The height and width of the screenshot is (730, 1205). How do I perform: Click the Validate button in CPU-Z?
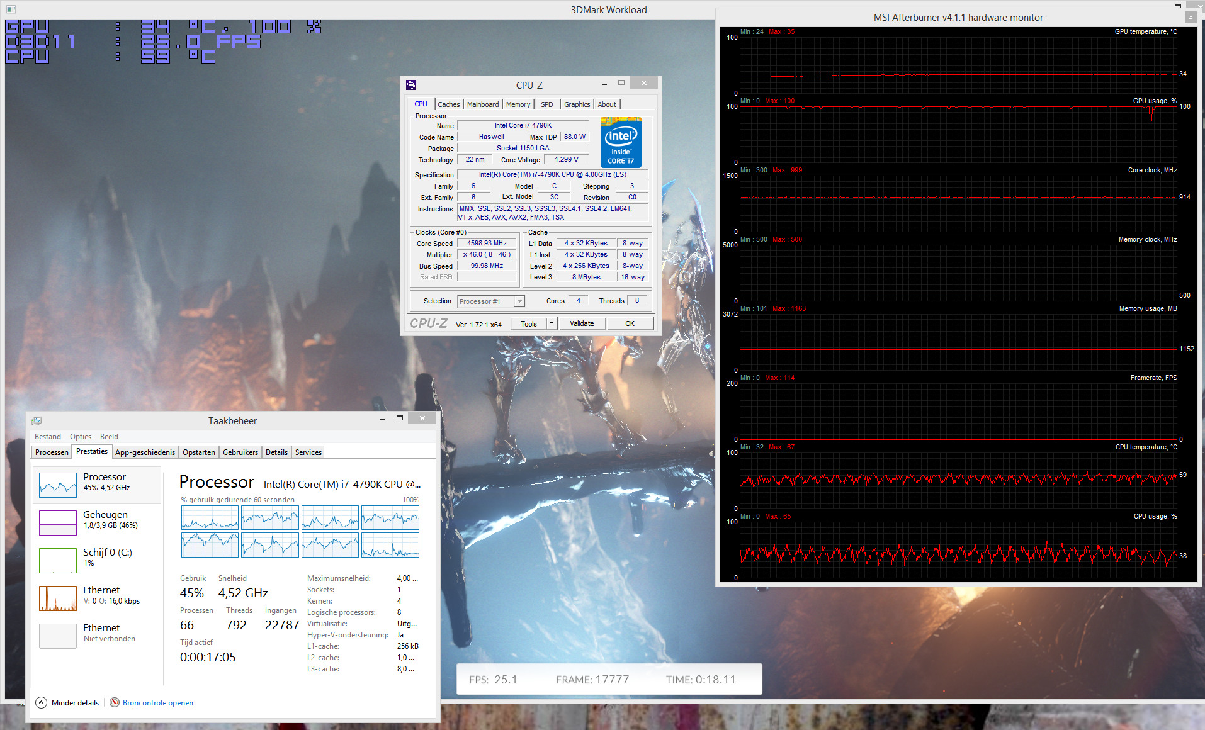(582, 323)
